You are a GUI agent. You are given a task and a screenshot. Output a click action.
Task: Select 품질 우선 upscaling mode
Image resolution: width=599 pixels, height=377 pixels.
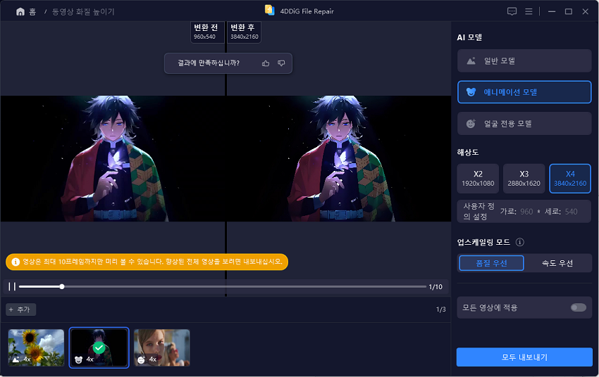pyautogui.click(x=491, y=263)
